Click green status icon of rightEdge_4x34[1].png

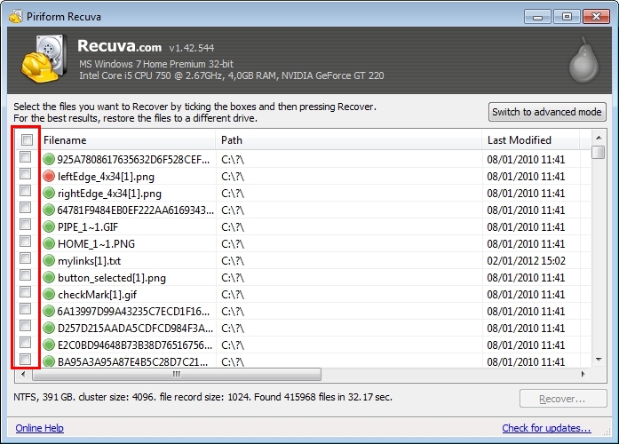click(x=49, y=193)
